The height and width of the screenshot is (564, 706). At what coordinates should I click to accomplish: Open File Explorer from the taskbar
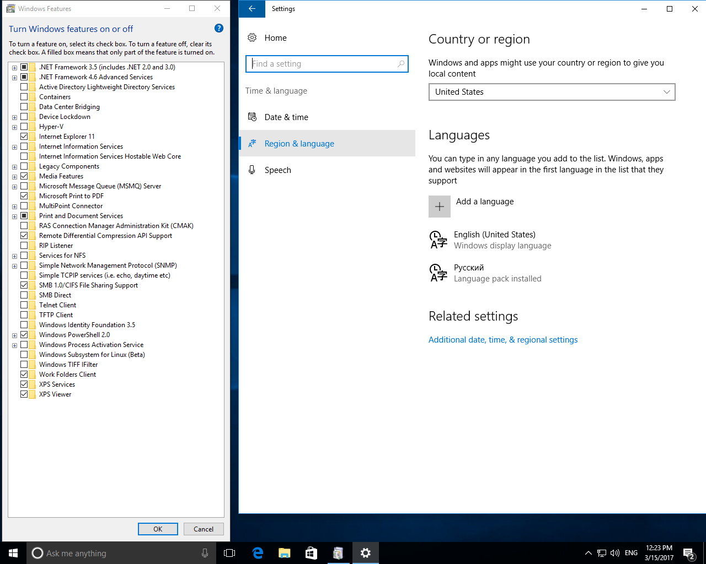click(284, 553)
